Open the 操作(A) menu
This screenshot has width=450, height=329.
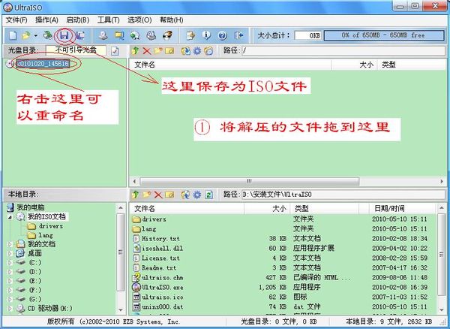pos(46,20)
